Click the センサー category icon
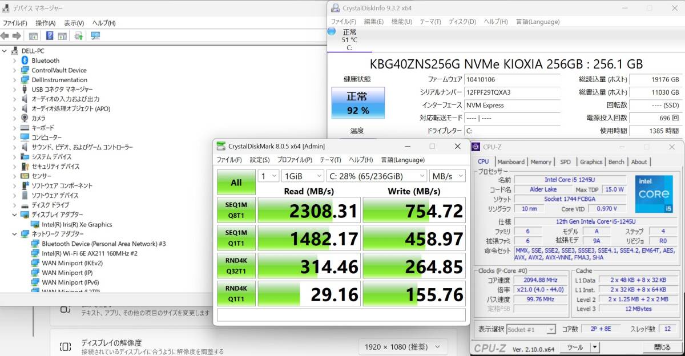 pyautogui.click(x=25, y=176)
